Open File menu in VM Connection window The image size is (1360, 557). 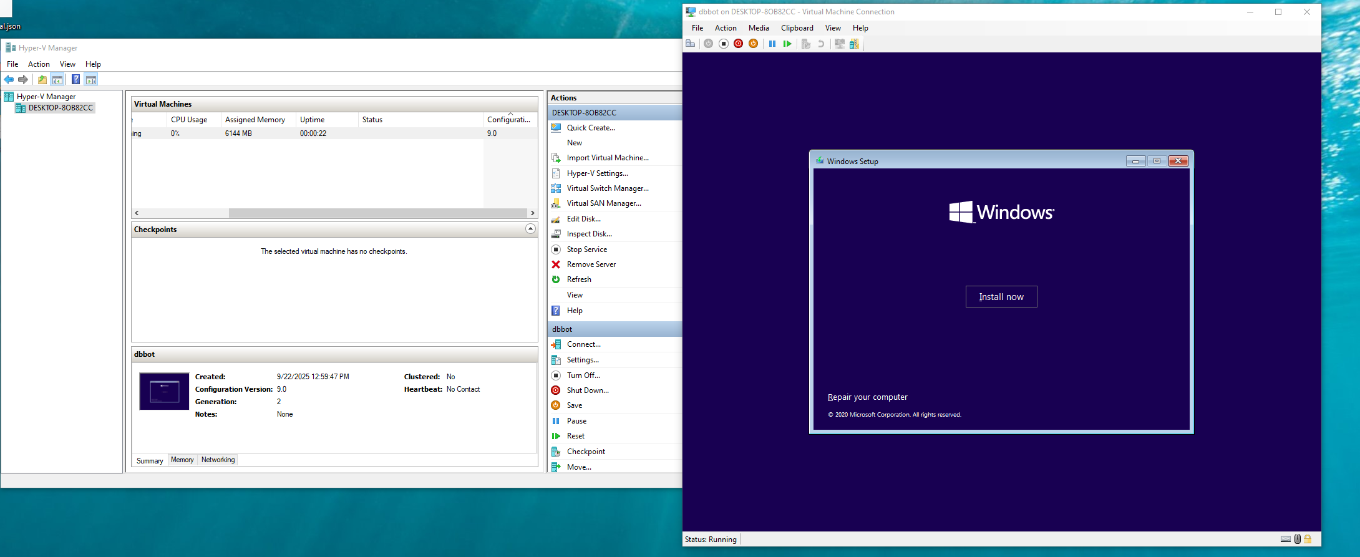point(697,28)
